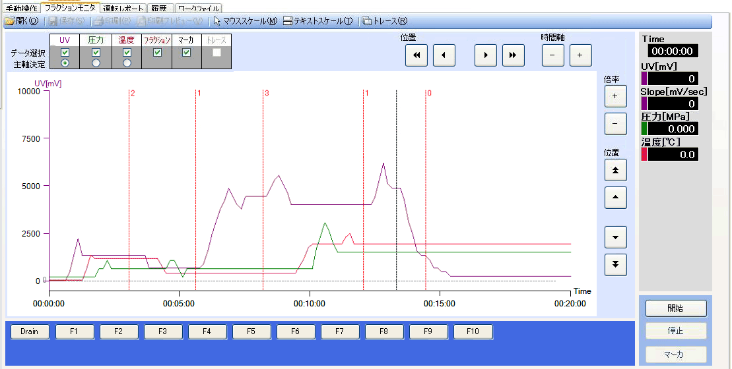Screen dimensions: 732x369
Task: Click the F5 fraction button
Action: pyautogui.click(x=251, y=331)
